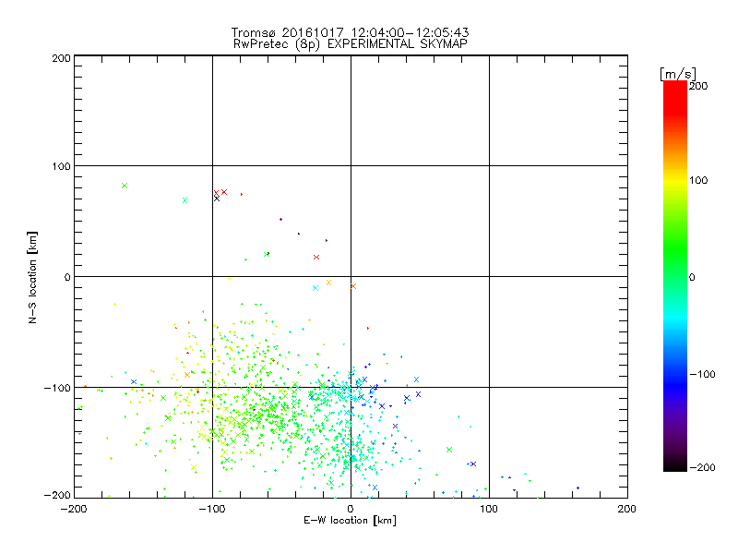This screenshot has height=554, width=738.
Task: Click the black X marker near -100 km
Action: pyautogui.click(x=217, y=199)
